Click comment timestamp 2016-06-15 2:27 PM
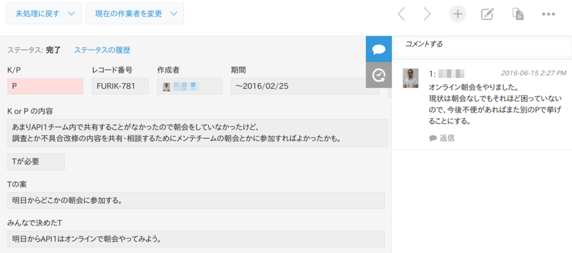The height and width of the screenshot is (253, 572). tap(533, 73)
